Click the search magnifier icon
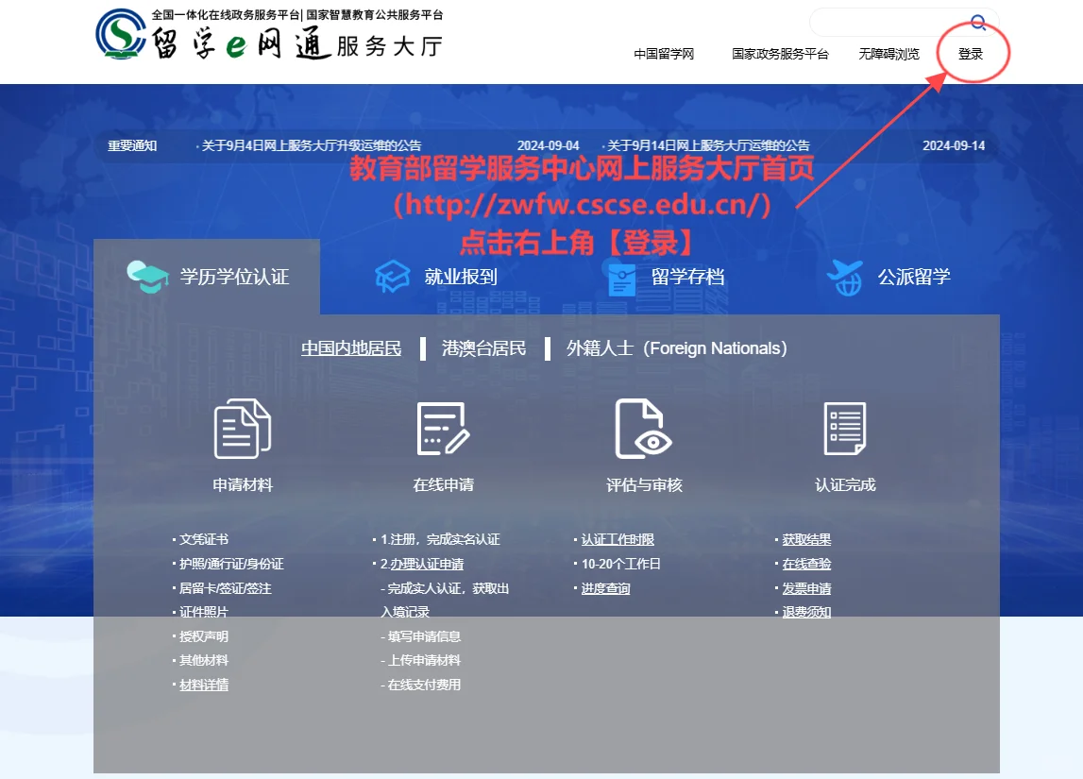This screenshot has height=779, width=1083. pos(978,22)
